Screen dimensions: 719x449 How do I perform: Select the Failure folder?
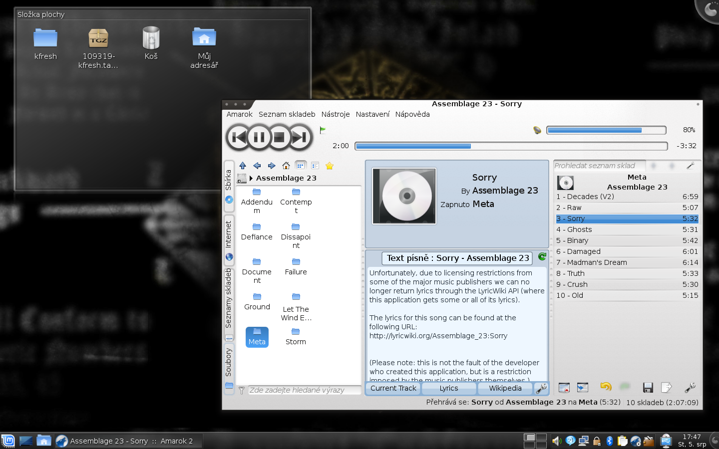(296, 267)
